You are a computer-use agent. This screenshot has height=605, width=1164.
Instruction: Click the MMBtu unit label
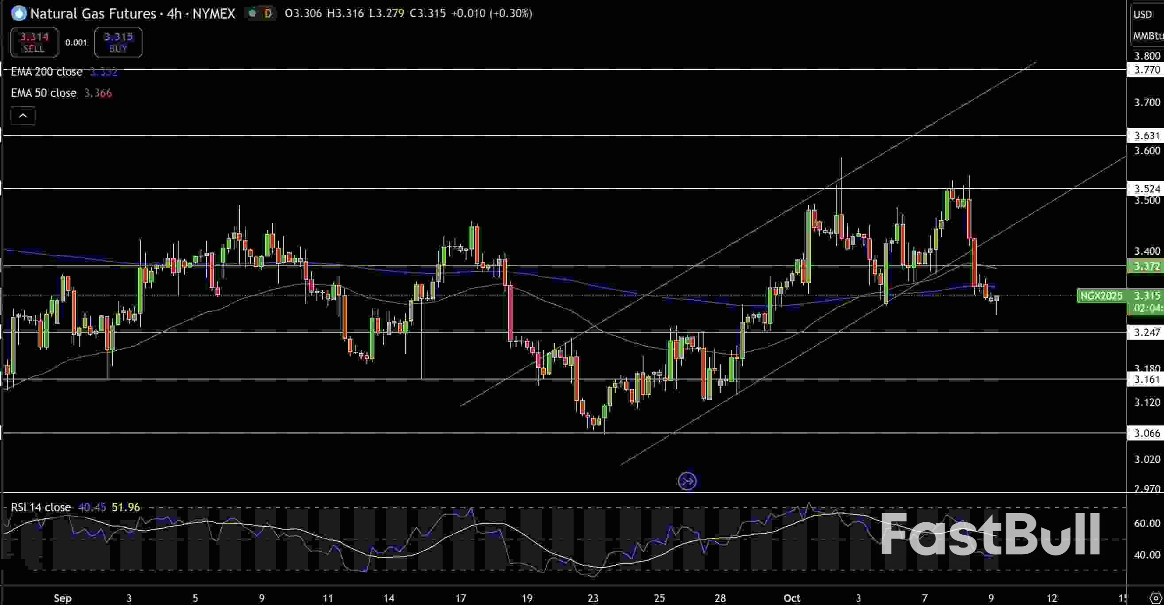(x=1146, y=36)
